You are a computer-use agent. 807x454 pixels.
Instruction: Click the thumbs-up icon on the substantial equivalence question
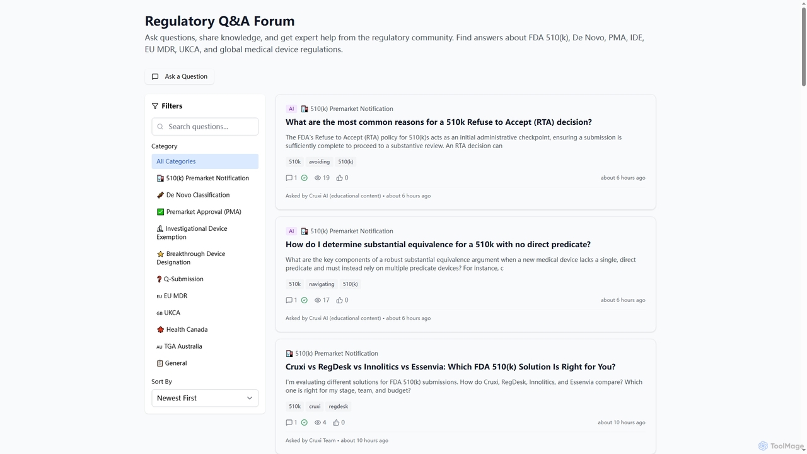tap(339, 300)
